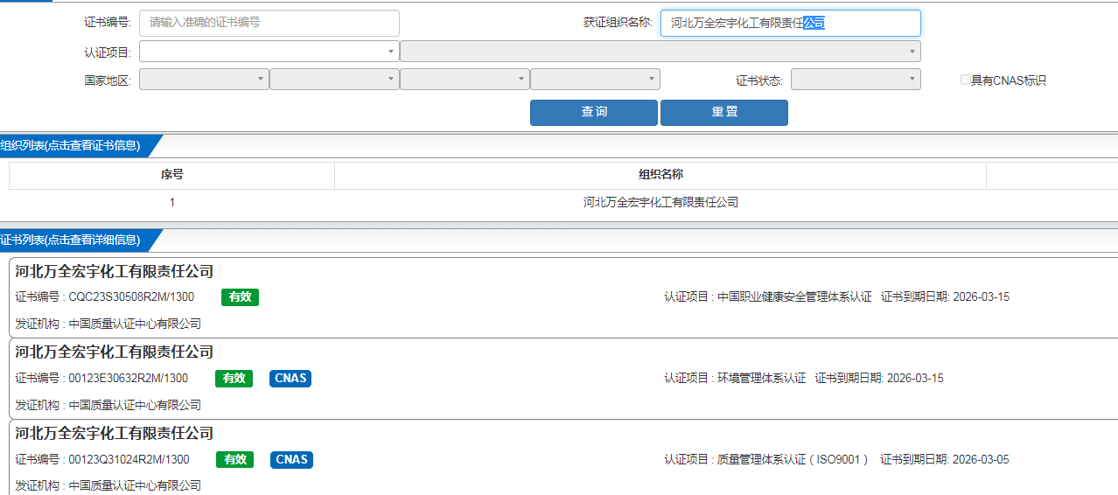Click 中国职业健康安全管理体系认证 project text
This screenshot has height=495, width=1118.
[794, 297]
